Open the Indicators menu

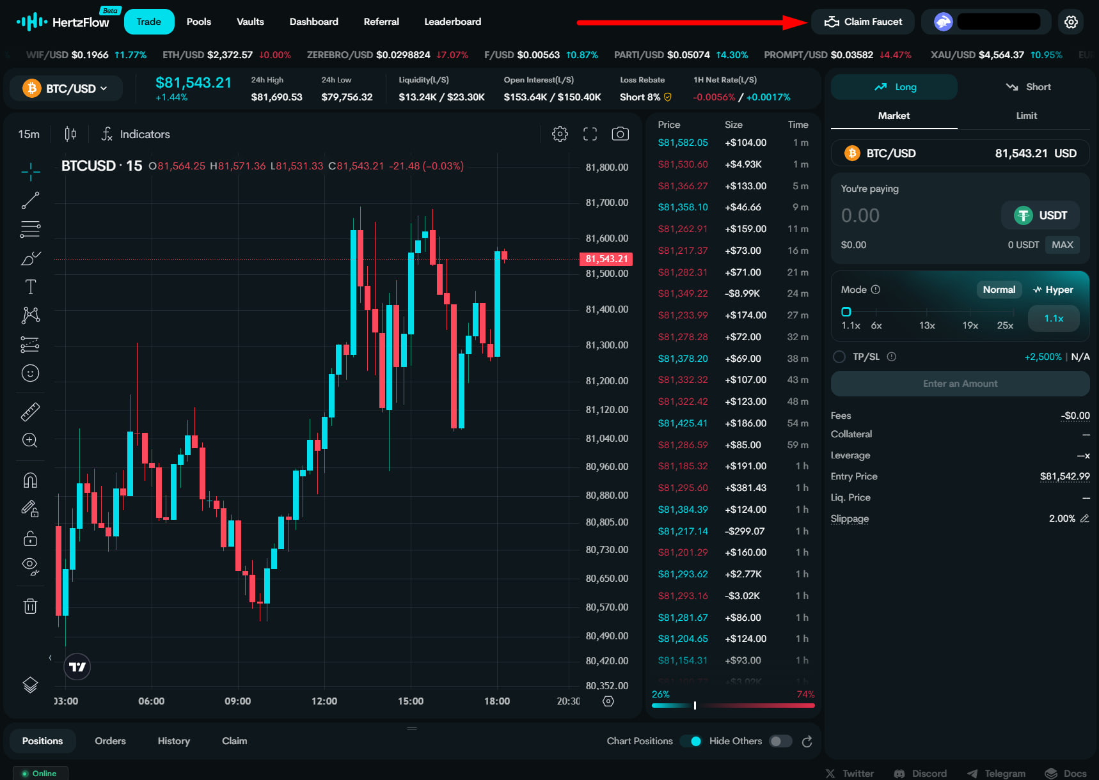[x=136, y=134]
